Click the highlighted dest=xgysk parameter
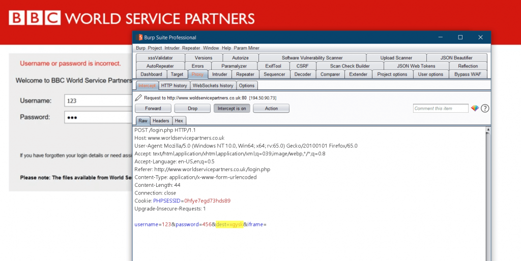Screen dimensions: 521x261 pos(229,224)
